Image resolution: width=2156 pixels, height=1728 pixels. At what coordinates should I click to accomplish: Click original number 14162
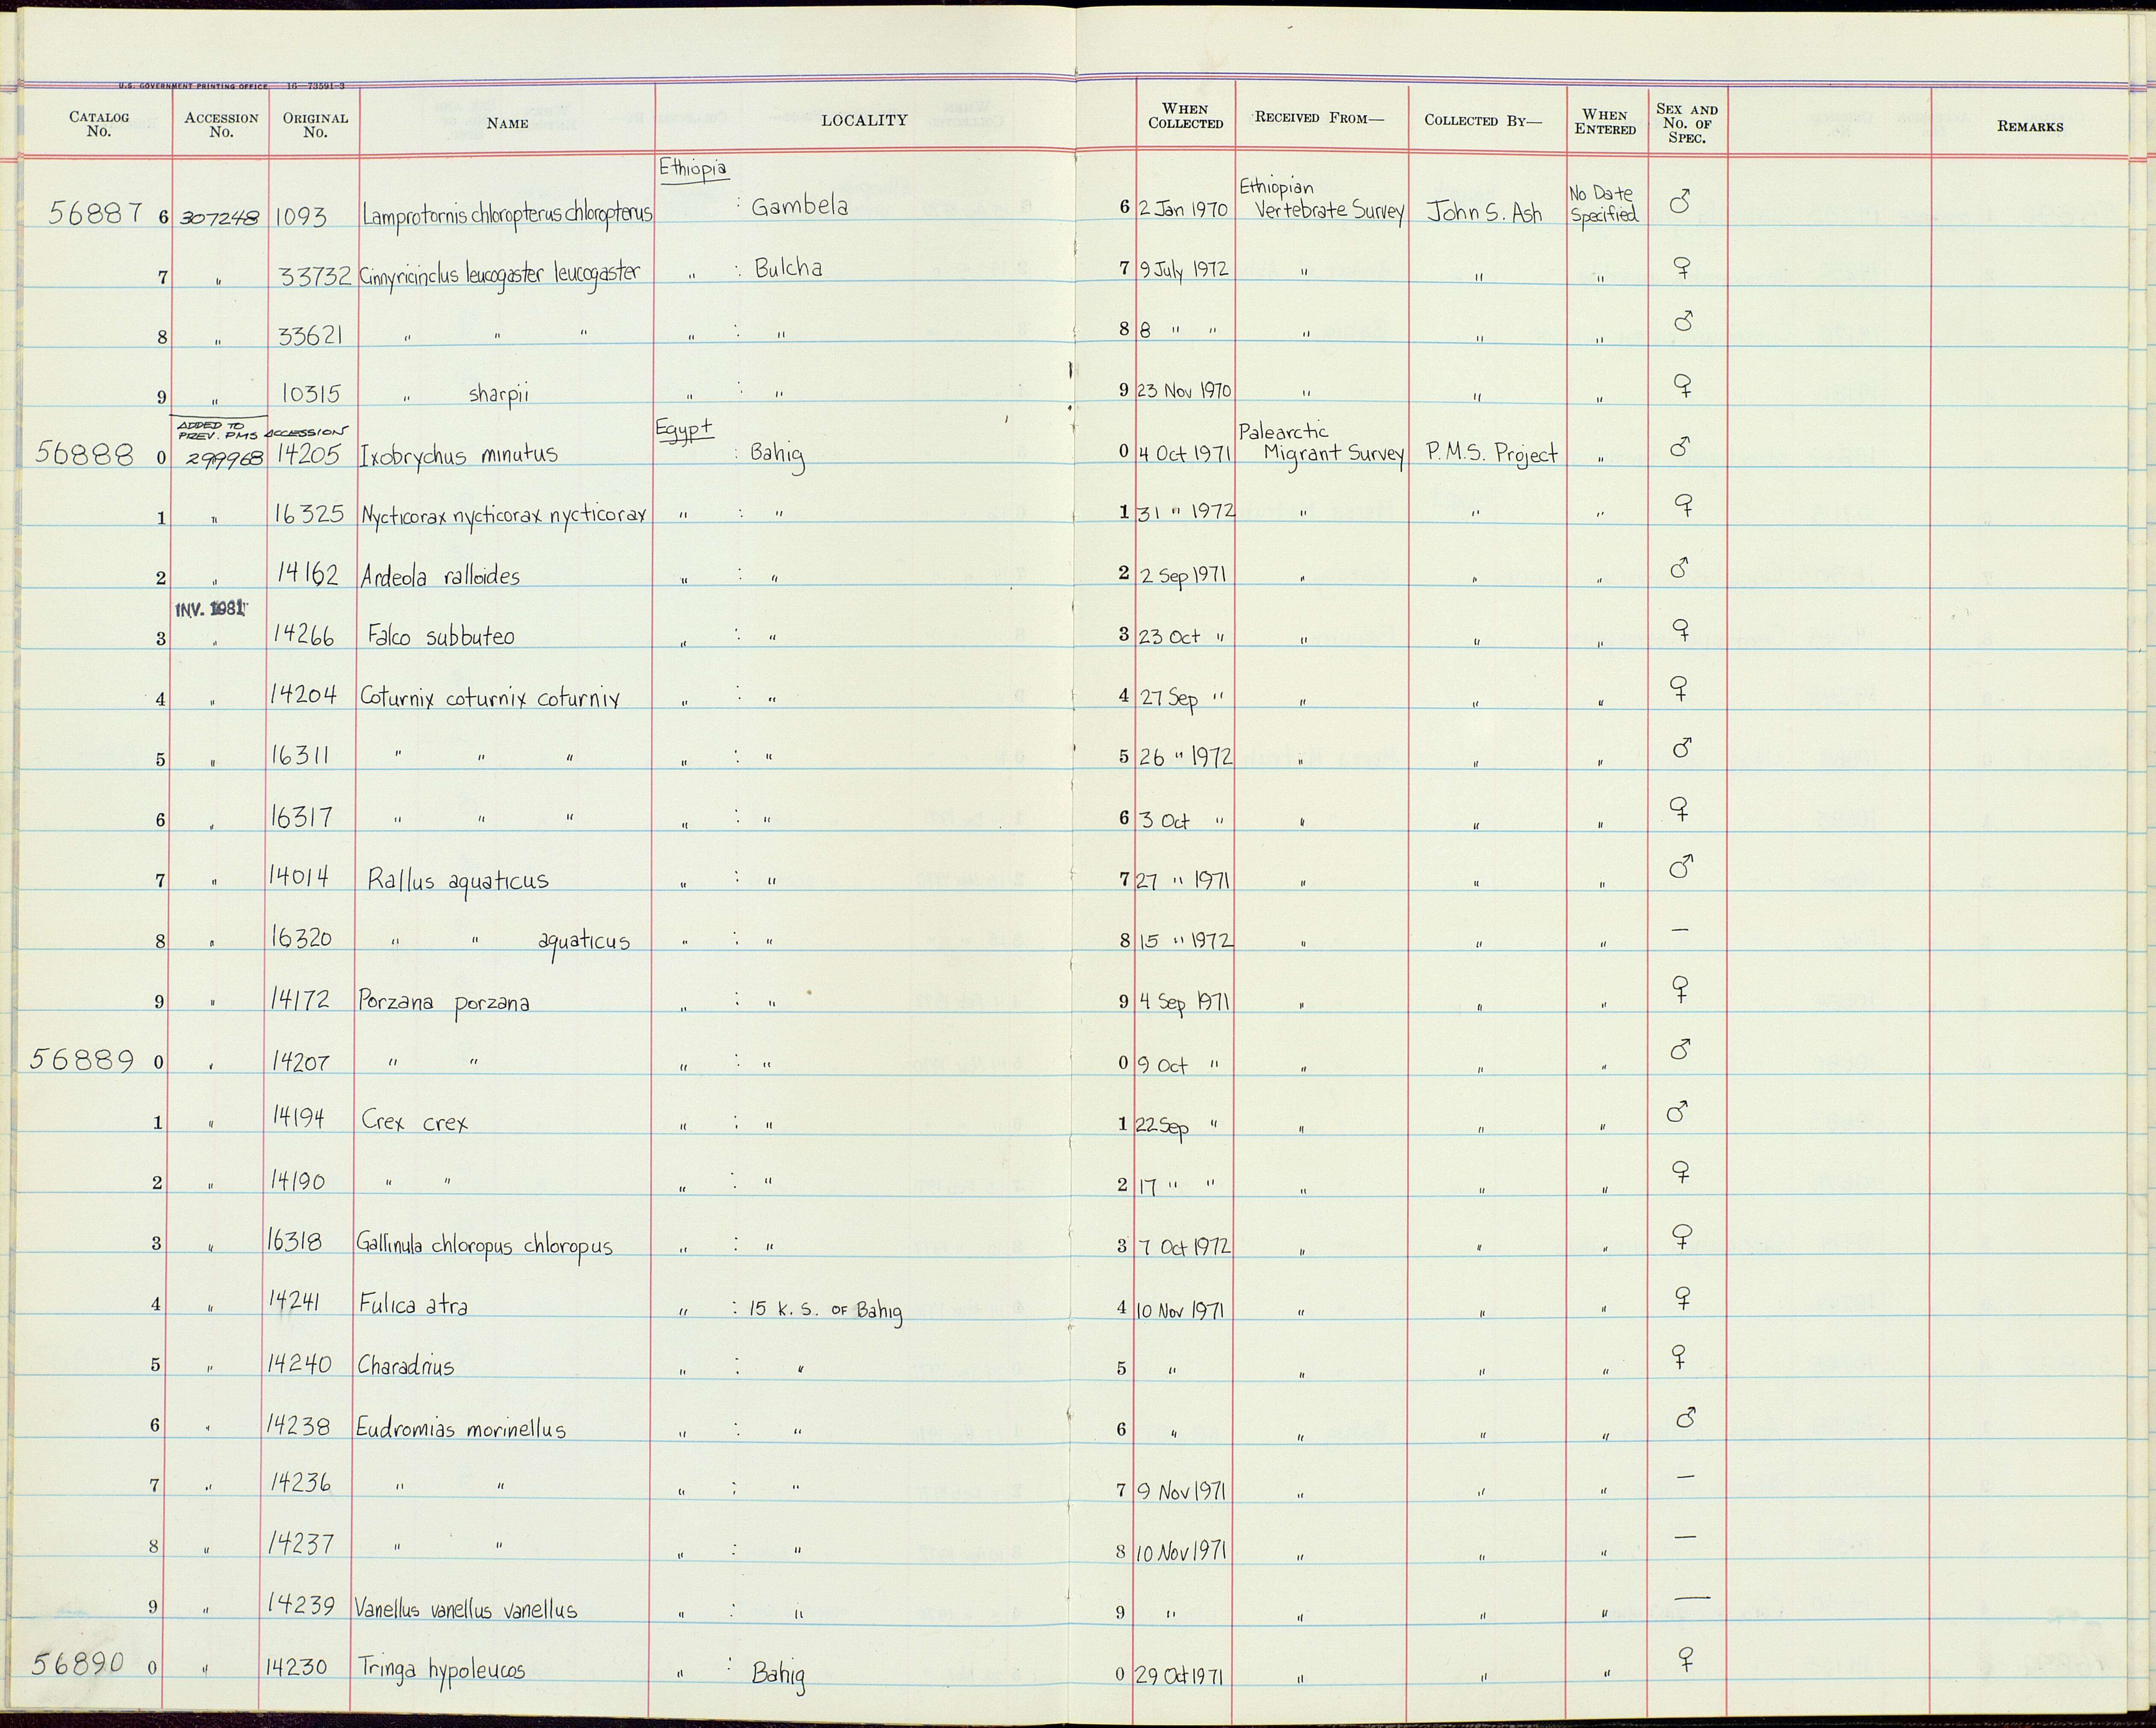(310, 575)
